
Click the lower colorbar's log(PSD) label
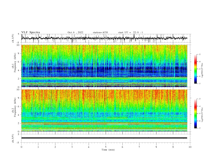pyautogui.click(x=202, y=115)
